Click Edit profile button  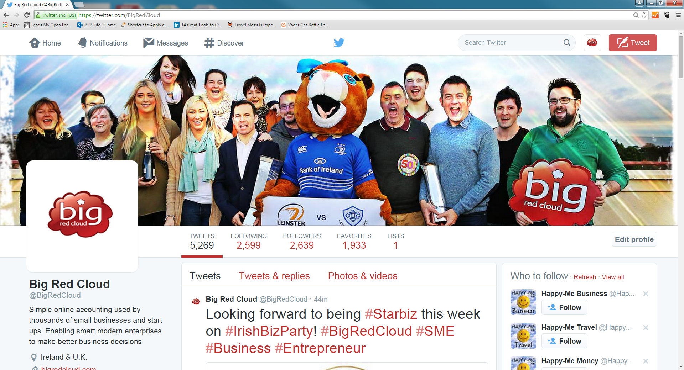634,239
